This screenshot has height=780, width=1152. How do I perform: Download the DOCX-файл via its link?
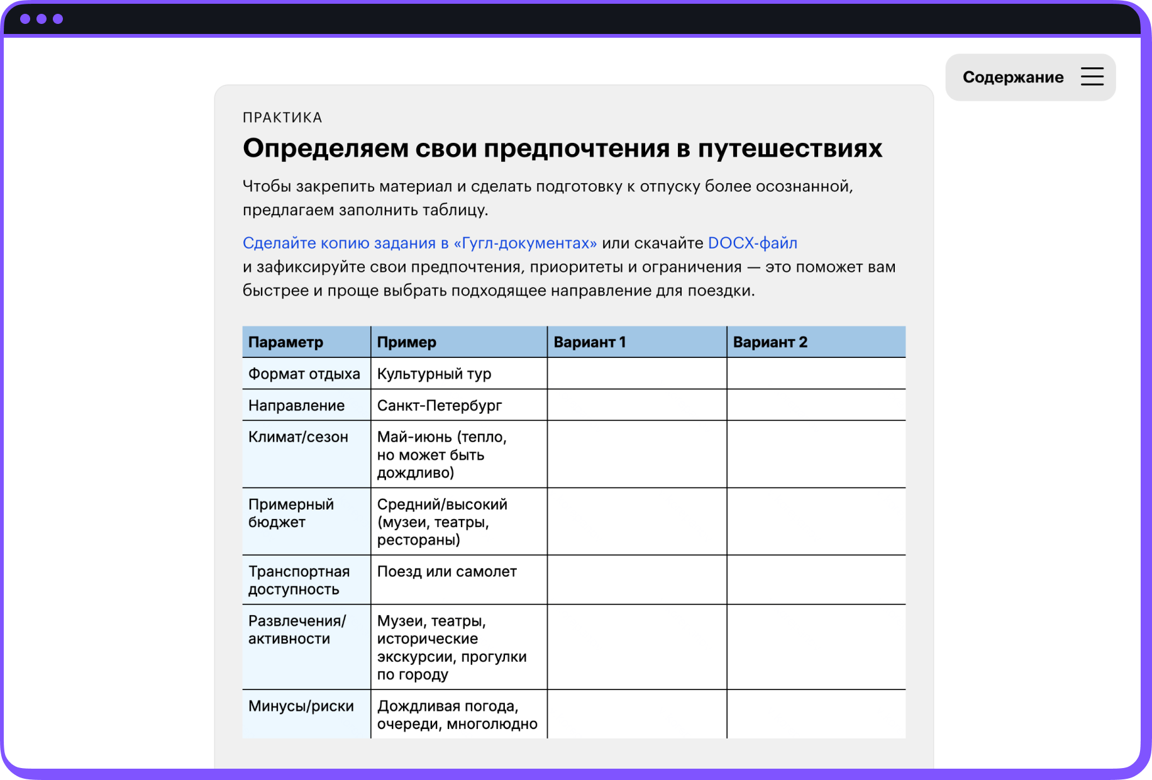point(752,242)
